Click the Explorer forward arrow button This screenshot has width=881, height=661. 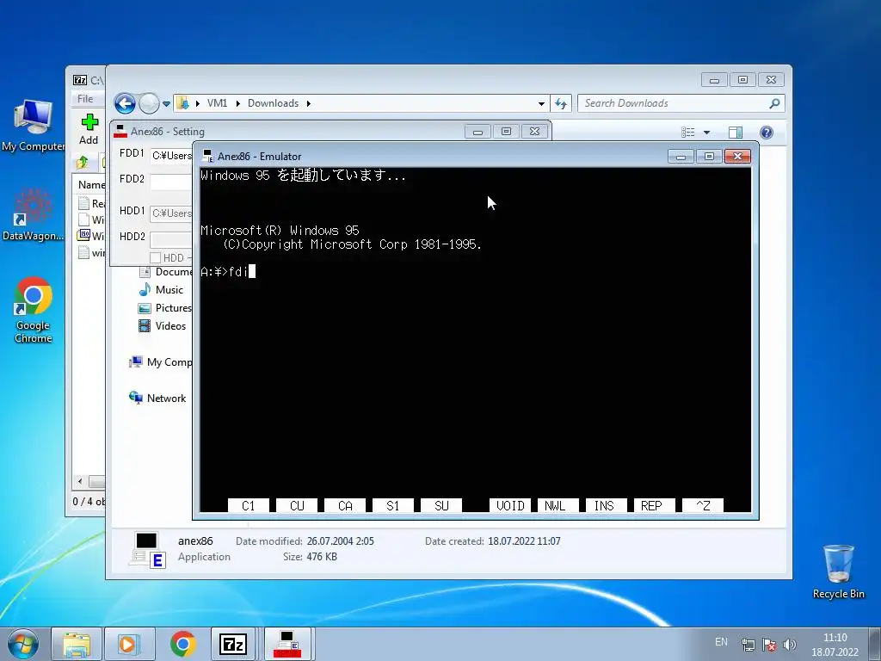(149, 103)
